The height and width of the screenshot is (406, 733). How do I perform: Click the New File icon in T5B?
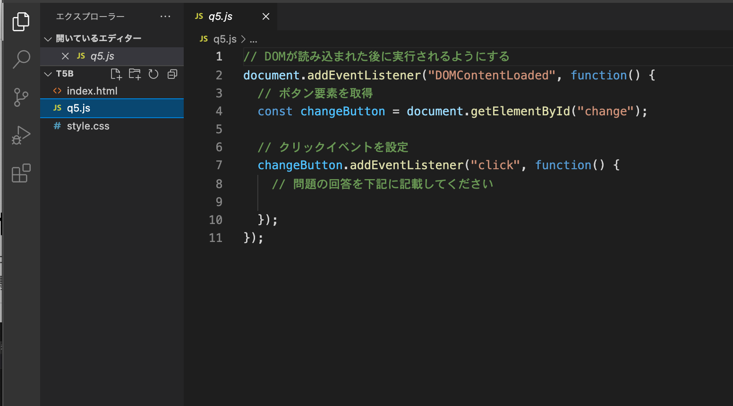(116, 74)
